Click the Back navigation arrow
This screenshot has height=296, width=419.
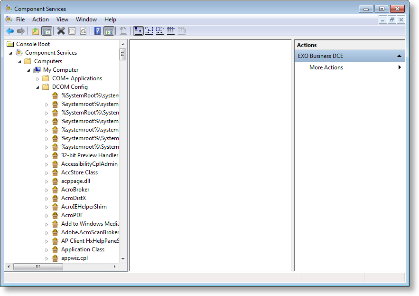pos(10,31)
